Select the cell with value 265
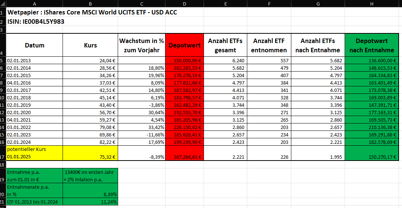Screen dimensions: 402x208 pos(269,120)
